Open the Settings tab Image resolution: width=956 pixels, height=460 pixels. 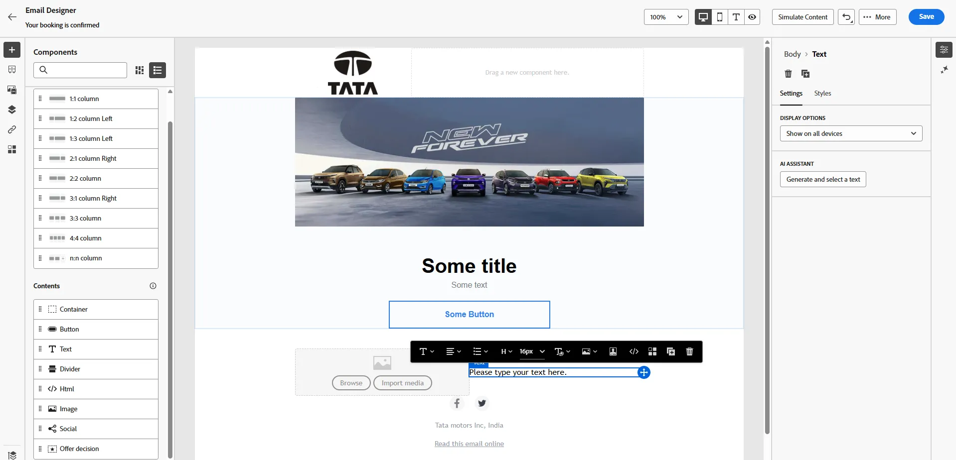pos(791,93)
